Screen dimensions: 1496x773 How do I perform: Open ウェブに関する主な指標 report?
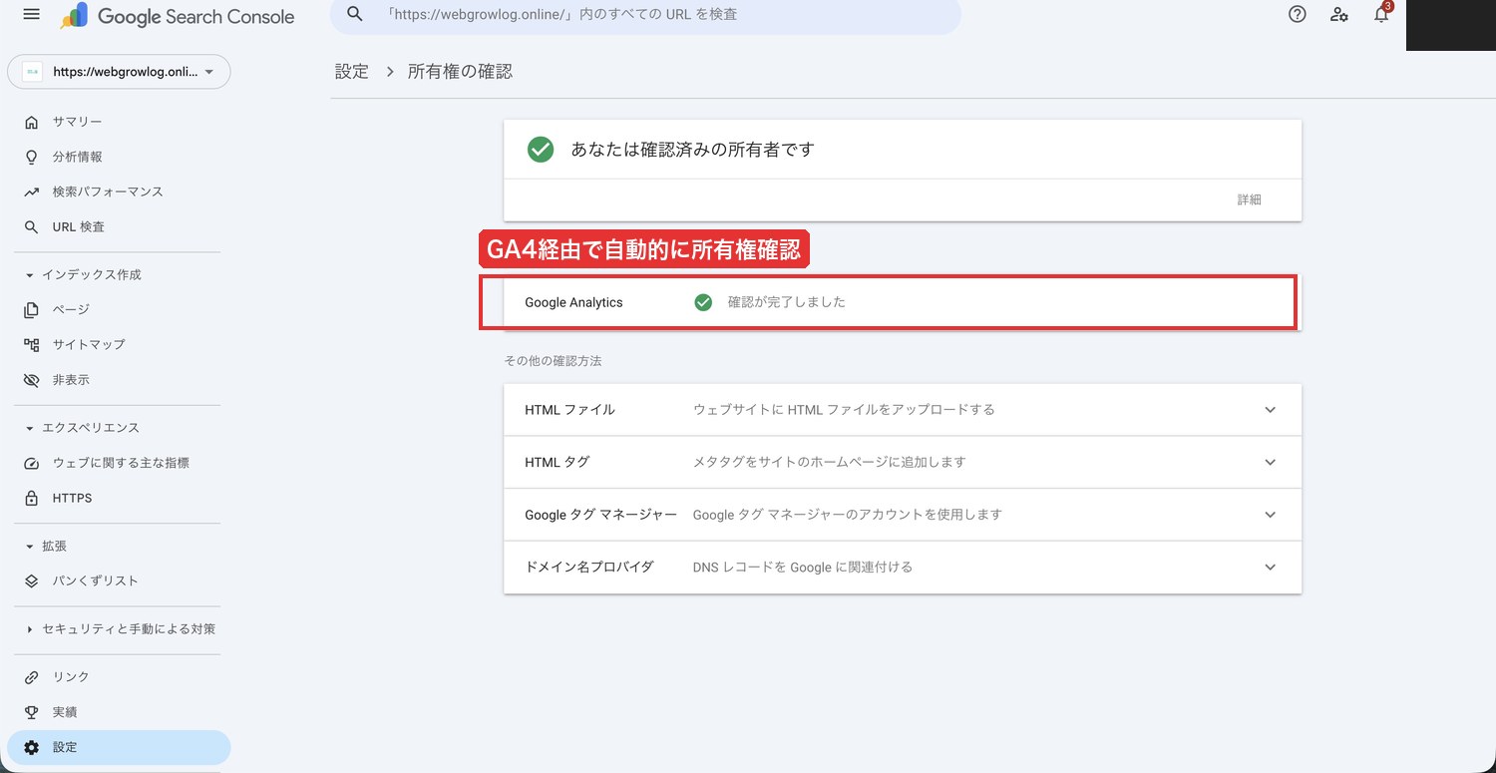[x=119, y=463]
